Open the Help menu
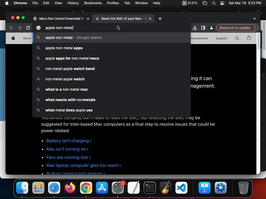The width and height of the screenshot is (266, 199). (156, 3)
